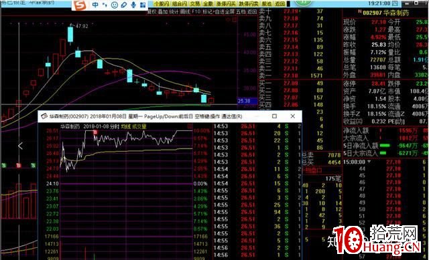The height and width of the screenshot is (260, 429).
Task: Click the 叠加 overlay toolbar item
Action: pos(163,12)
